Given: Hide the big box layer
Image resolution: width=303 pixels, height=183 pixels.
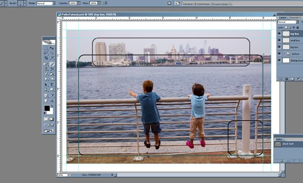Looking at the screenshot, I should click(279, 47).
